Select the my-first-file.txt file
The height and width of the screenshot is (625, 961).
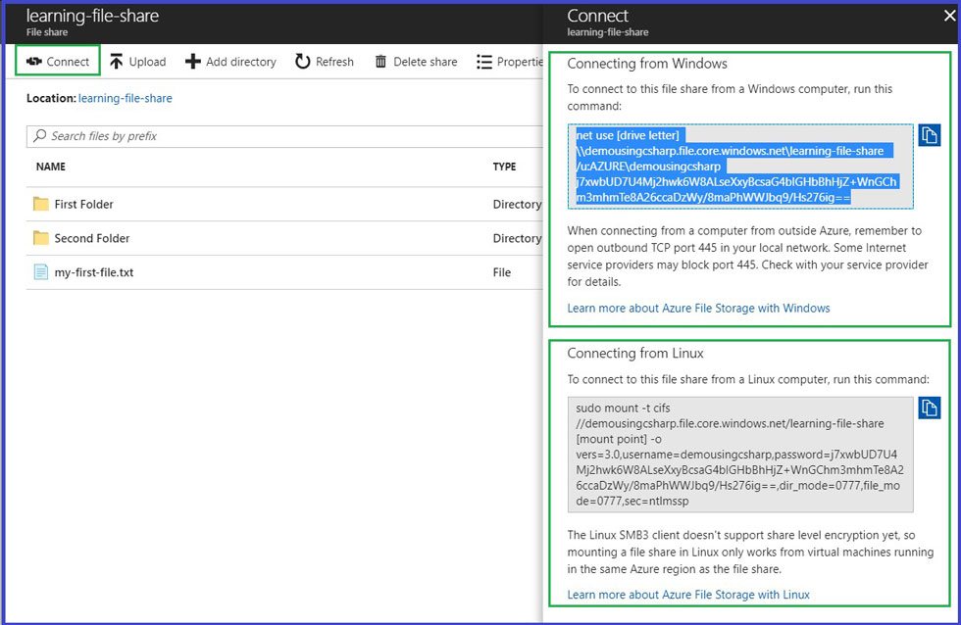point(93,272)
